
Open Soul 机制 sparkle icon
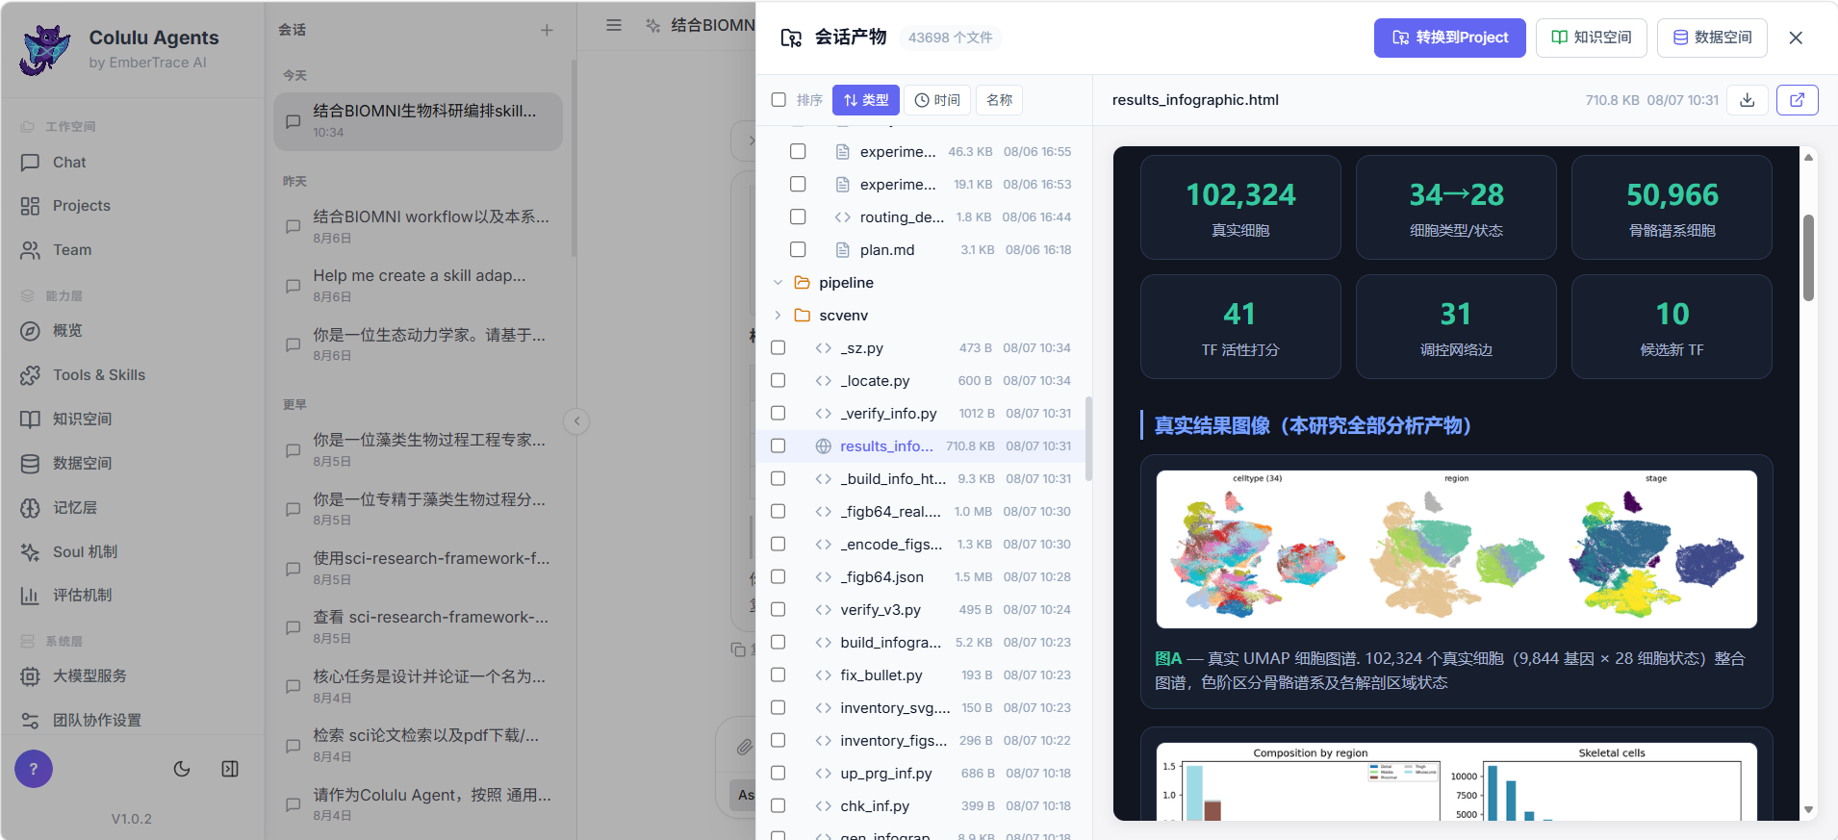(x=30, y=552)
